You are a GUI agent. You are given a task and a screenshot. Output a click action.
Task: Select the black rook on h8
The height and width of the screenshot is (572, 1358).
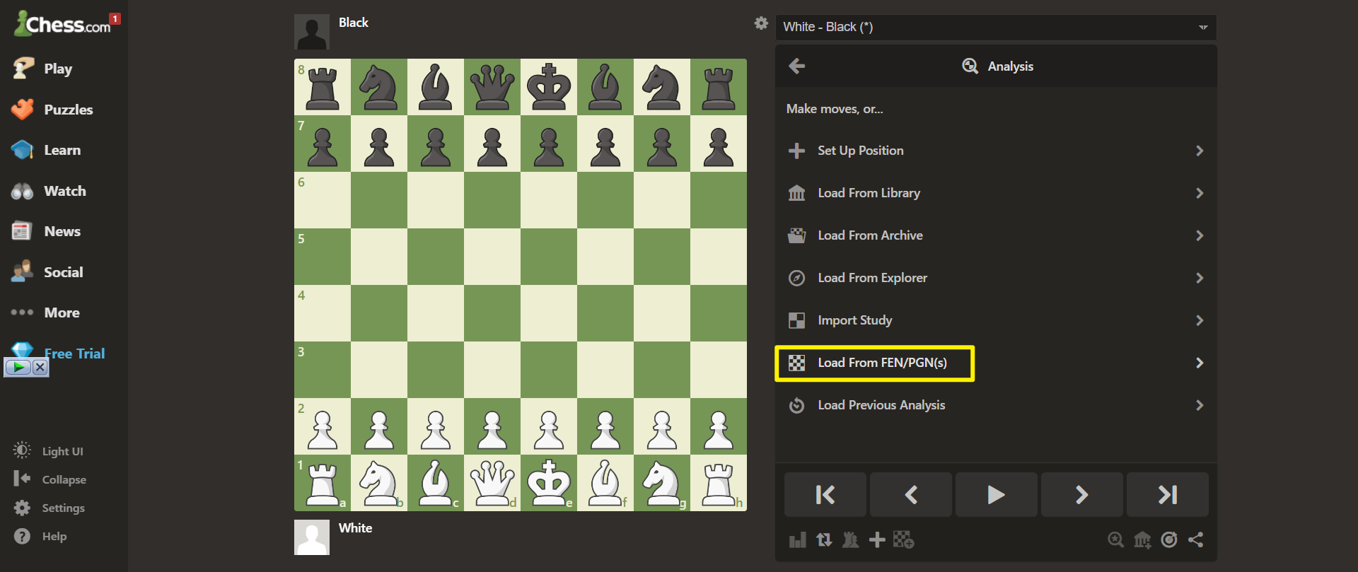coord(719,87)
